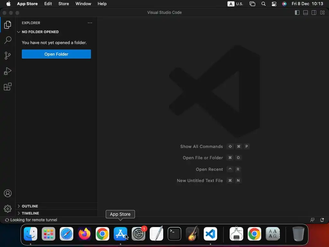Open Launchpad from the Dock

click(x=49, y=234)
